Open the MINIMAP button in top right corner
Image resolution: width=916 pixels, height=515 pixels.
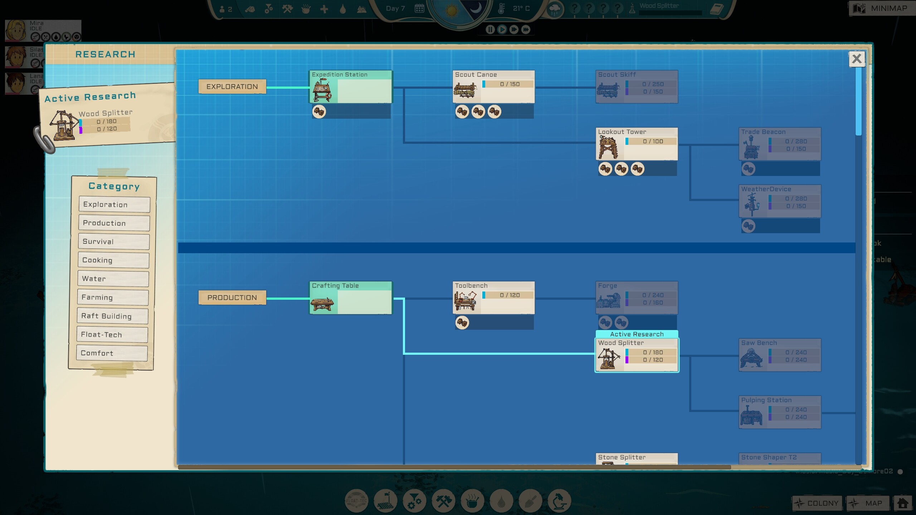pyautogui.click(x=882, y=8)
